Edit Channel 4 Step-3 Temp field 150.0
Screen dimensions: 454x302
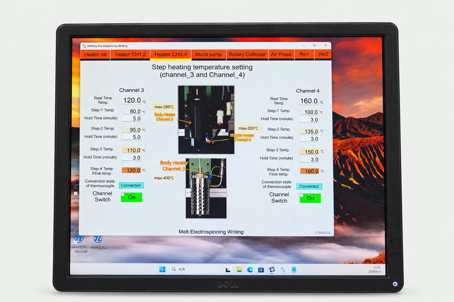309,152
